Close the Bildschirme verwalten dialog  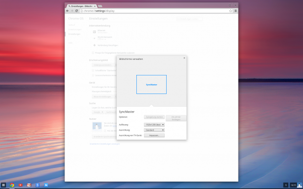[x=184, y=58]
